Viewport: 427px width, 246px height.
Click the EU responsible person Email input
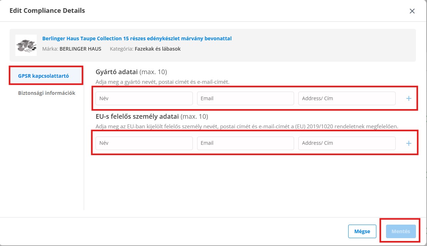click(x=245, y=143)
